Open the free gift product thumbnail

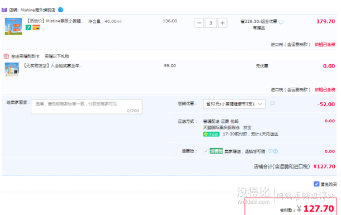(x=12, y=69)
